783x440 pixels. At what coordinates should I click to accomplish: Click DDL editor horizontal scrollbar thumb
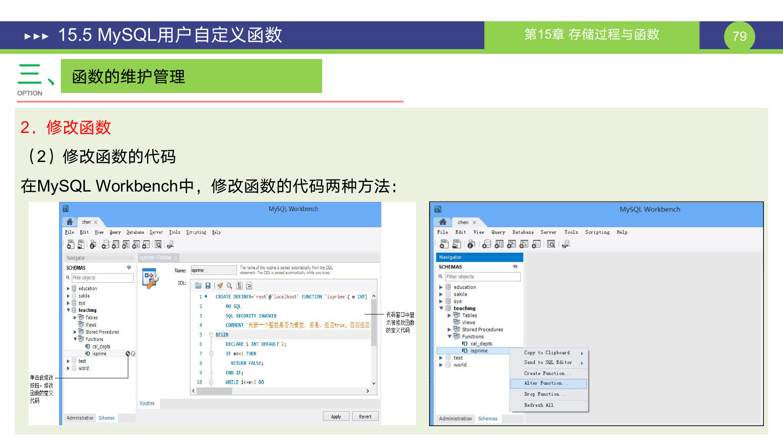click(x=214, y=391)
